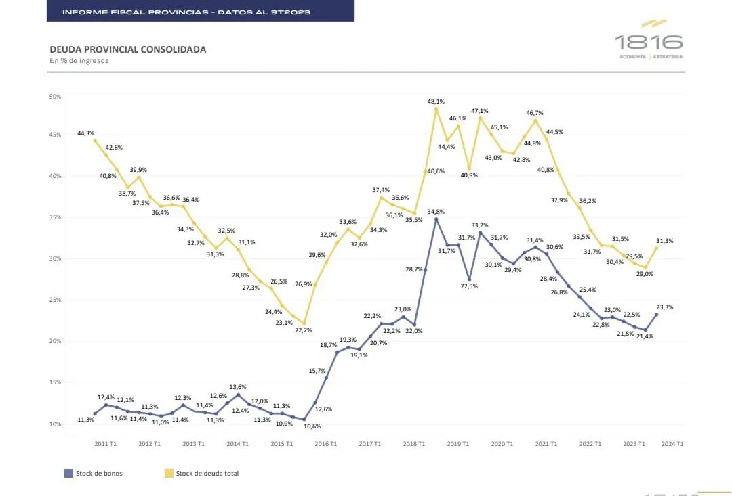732x496 pixels.
Task: Select the 48,1% peak data label
Action: [x=436, y=101]
